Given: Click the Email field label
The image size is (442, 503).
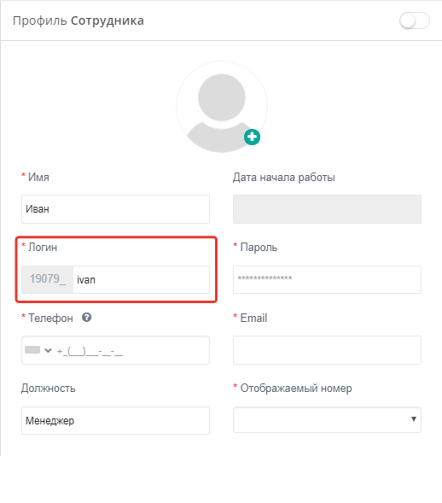Looking at the screenshot, I should 253,318.
